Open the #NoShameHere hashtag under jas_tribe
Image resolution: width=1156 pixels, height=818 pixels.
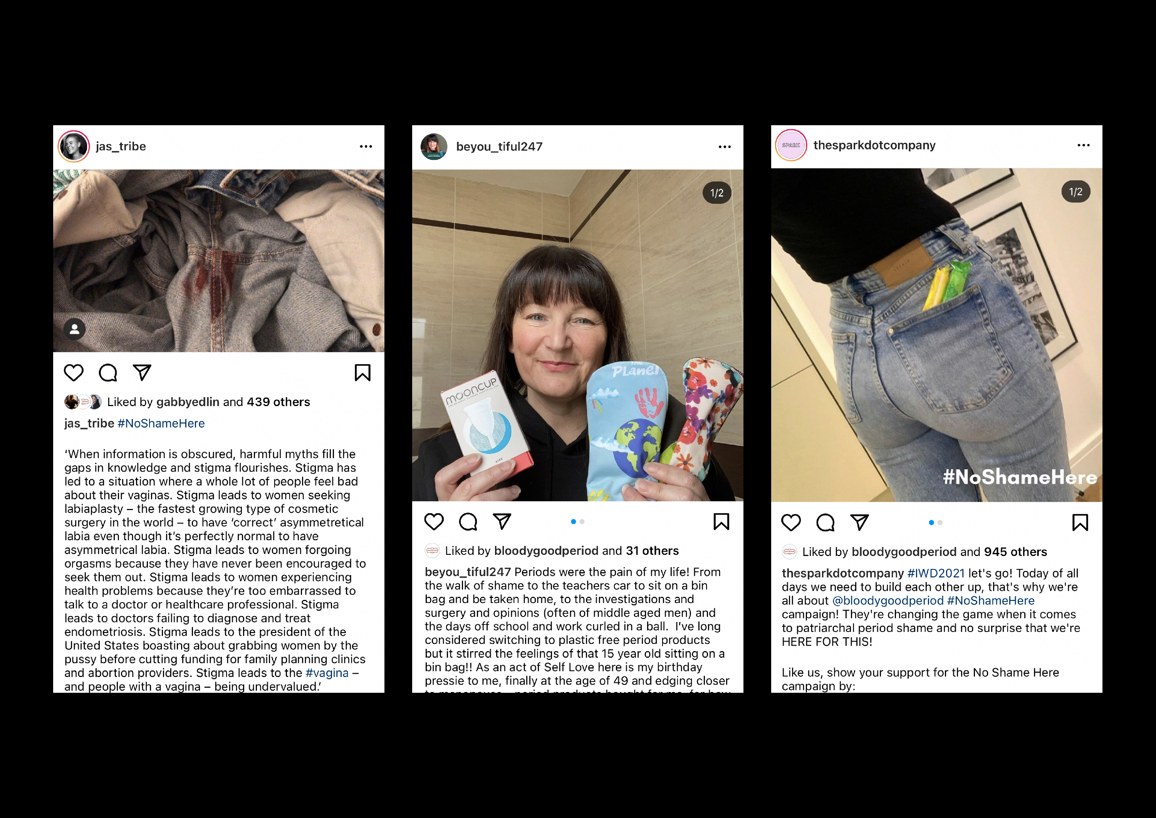(161, 423)
